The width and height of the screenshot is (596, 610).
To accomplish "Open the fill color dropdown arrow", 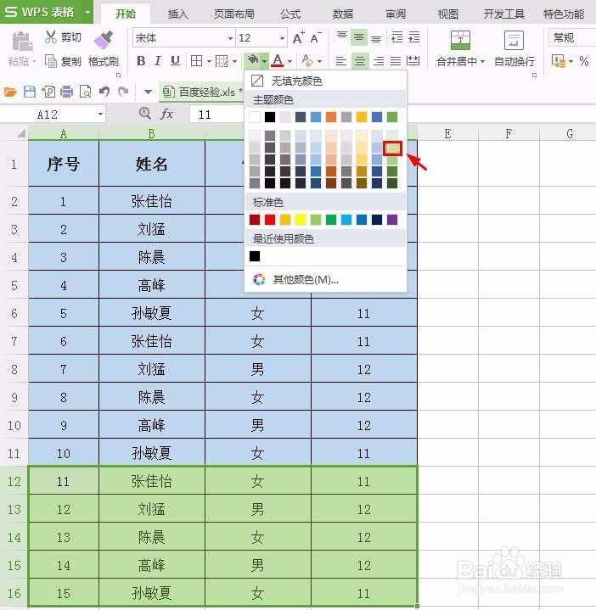I will point(264,61).
